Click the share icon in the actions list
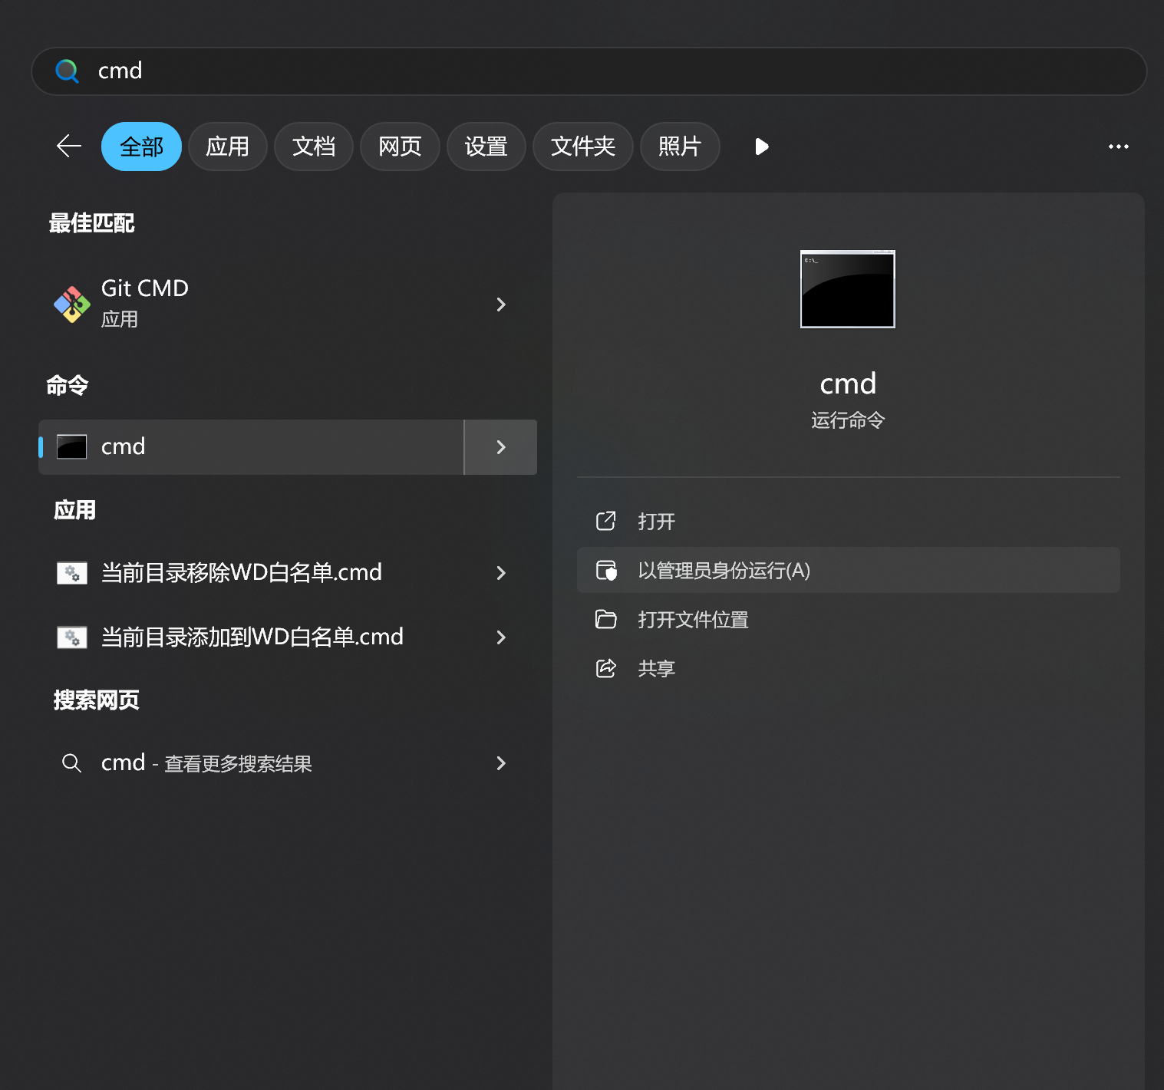Viewport: 1164px width, 1090px height. 606,668
